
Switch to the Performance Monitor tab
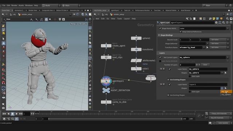(142, 11)
